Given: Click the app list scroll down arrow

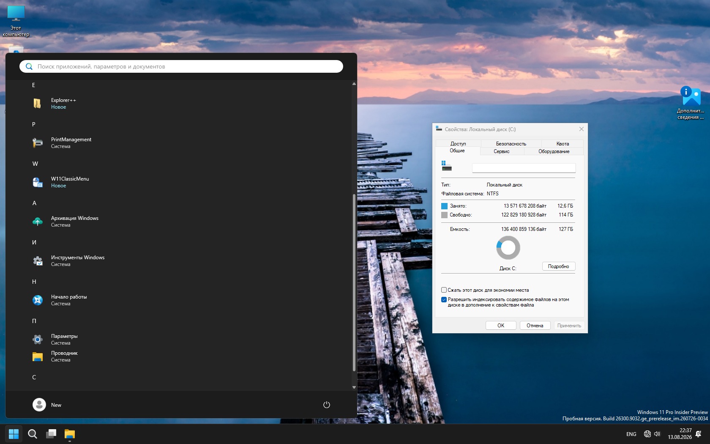Looking at the screenshot, I should tap(354, 387).
